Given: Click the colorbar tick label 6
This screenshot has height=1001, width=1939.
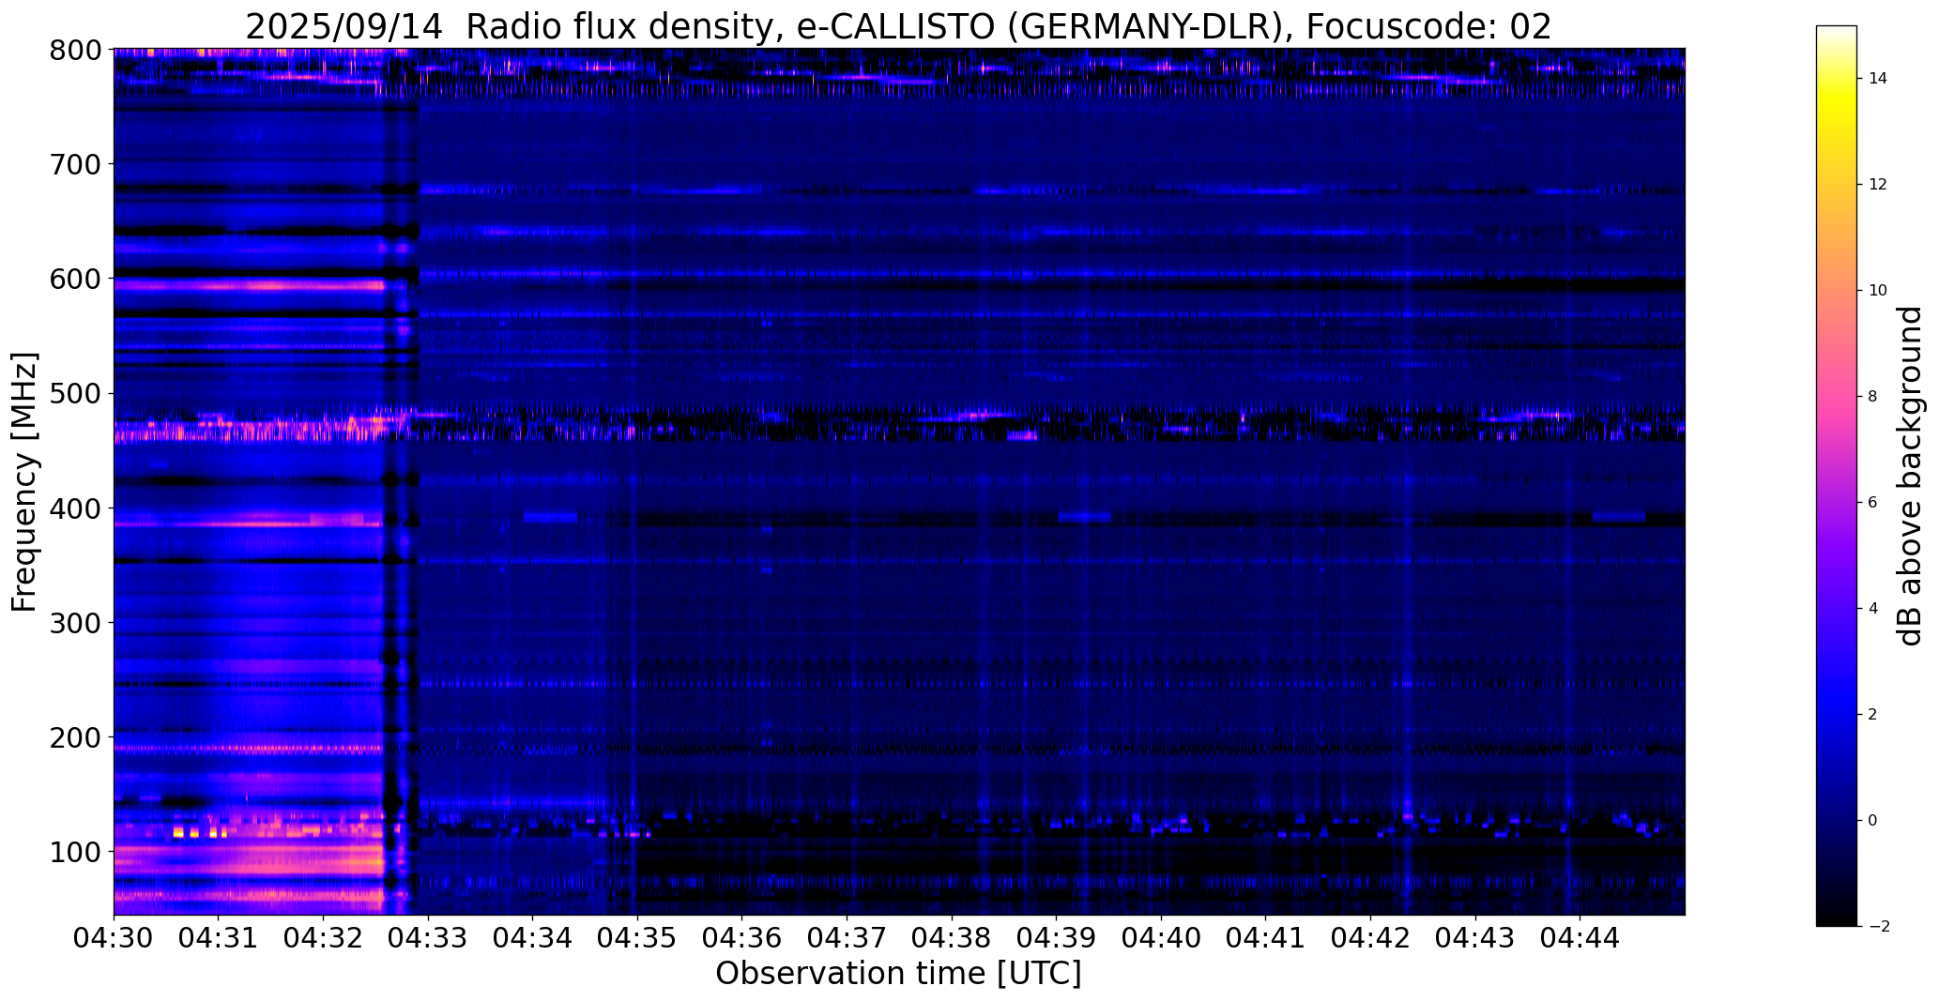Looking at the screenshot, I should point(1873,503).
